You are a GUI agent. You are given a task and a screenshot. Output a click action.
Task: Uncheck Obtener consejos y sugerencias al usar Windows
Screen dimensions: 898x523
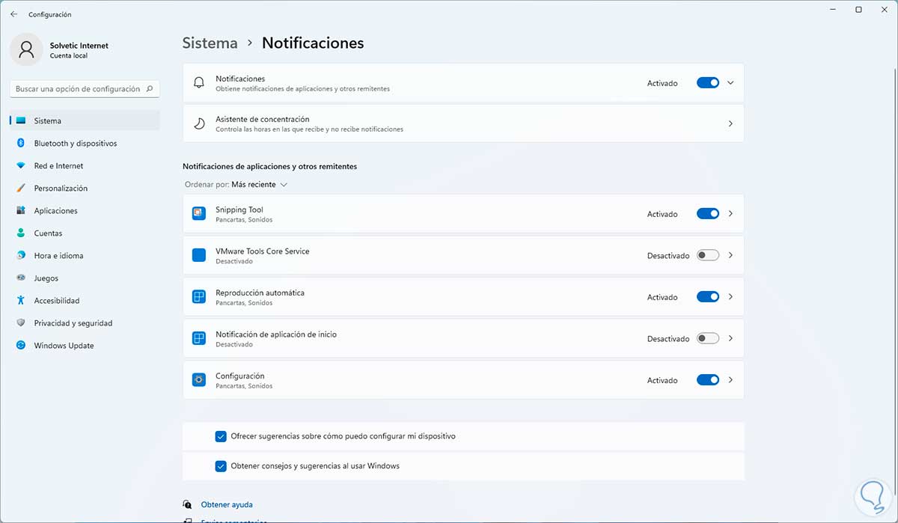[221, 466]
